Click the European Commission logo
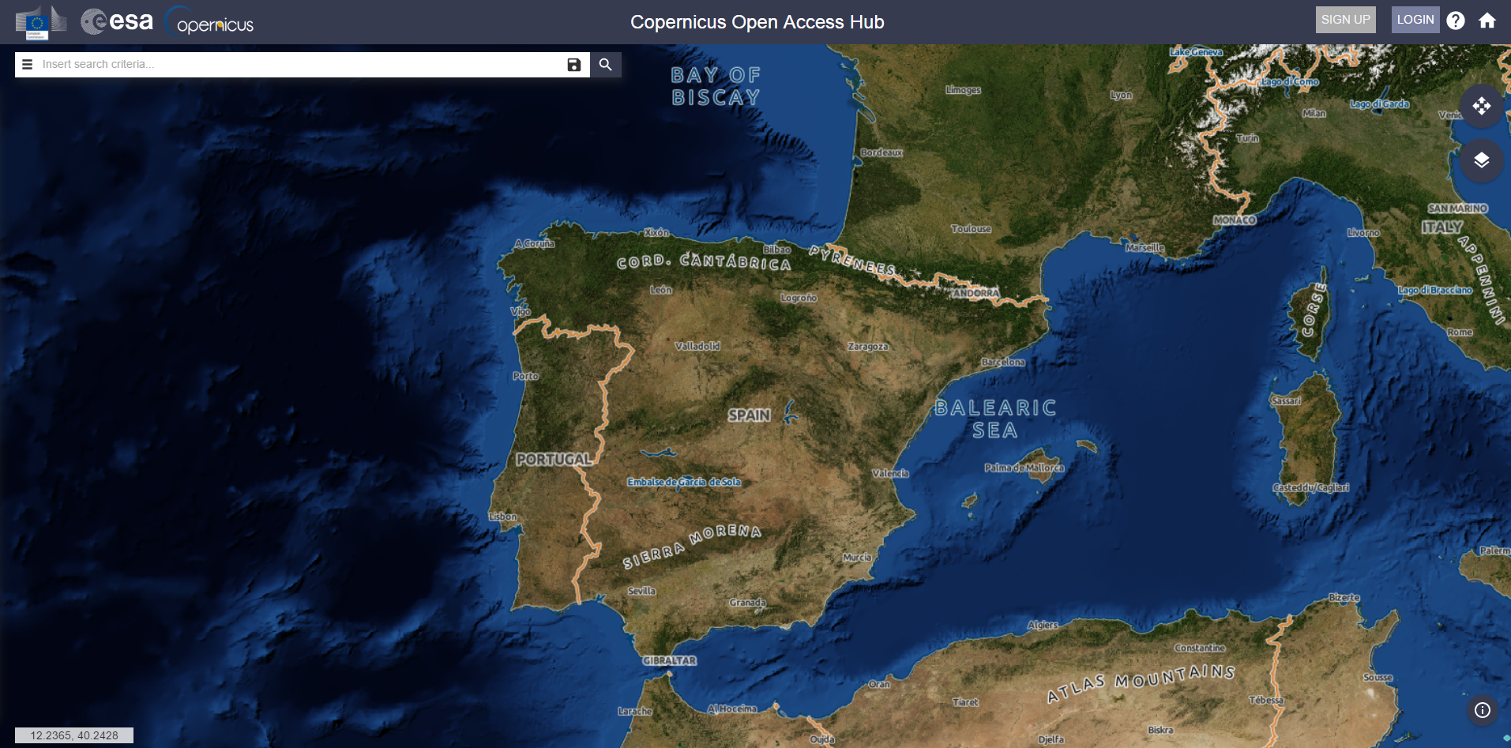Screen dimensions: 1511x748 (41, 22)
